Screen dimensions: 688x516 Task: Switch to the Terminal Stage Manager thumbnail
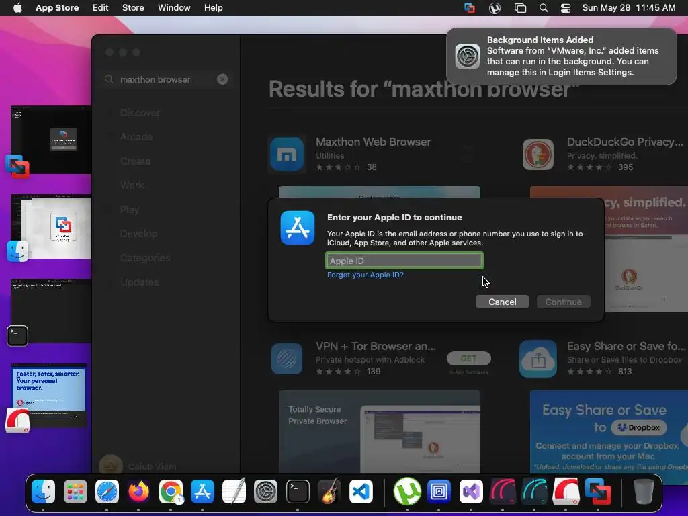click(51, 310)
